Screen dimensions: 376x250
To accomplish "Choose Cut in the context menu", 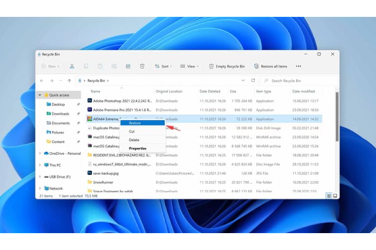I will (143, 131).
